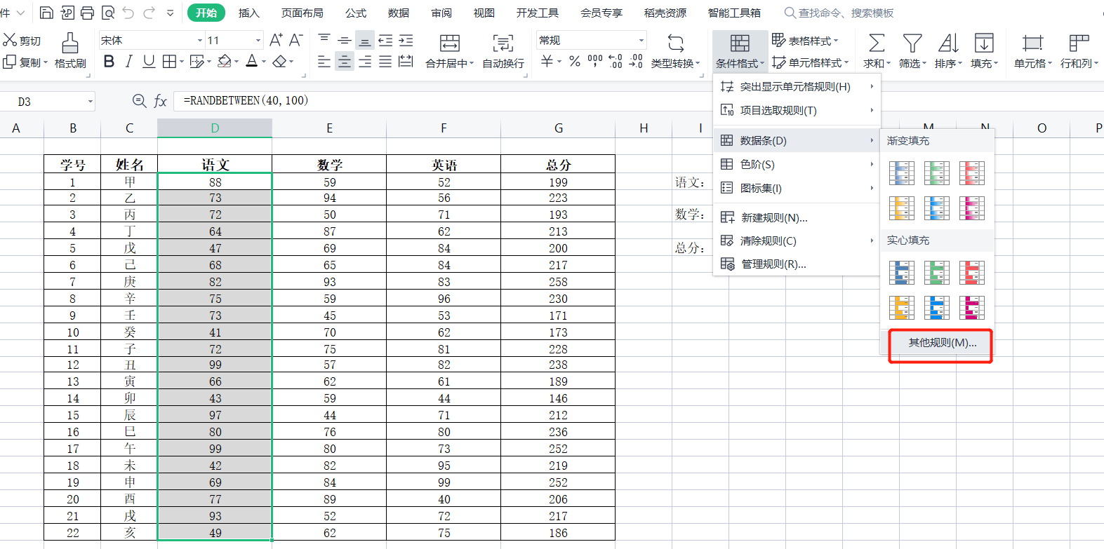Switch to the Data (数据) tab

point(399,13)
